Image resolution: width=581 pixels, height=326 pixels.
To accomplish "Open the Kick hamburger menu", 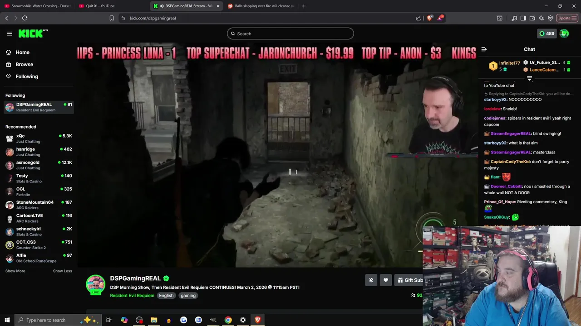I will pyautogui.click(x=10, y=34).
